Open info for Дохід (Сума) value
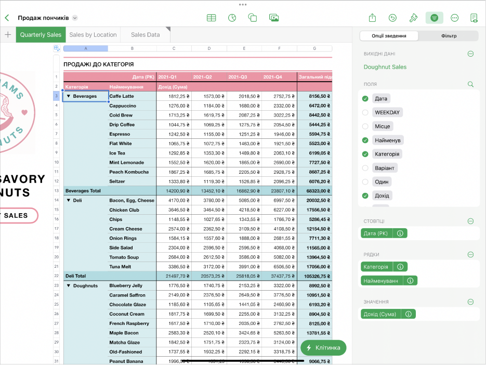 point(409,314)
